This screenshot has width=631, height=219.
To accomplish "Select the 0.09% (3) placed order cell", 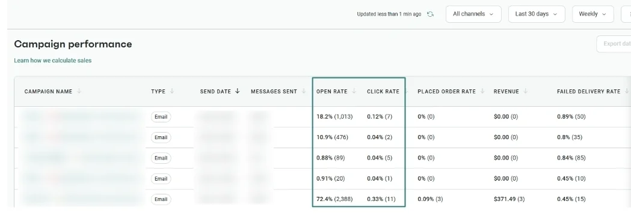I will click(430, 199).
